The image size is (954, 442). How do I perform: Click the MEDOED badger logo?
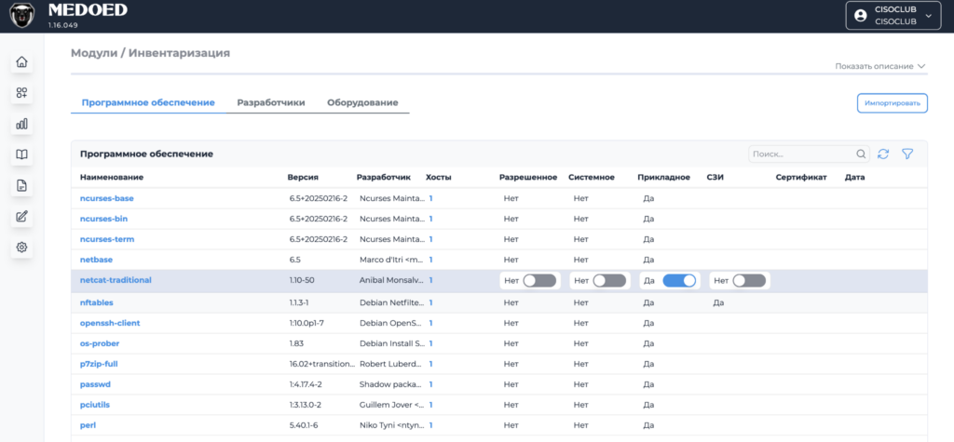[22, 16]
